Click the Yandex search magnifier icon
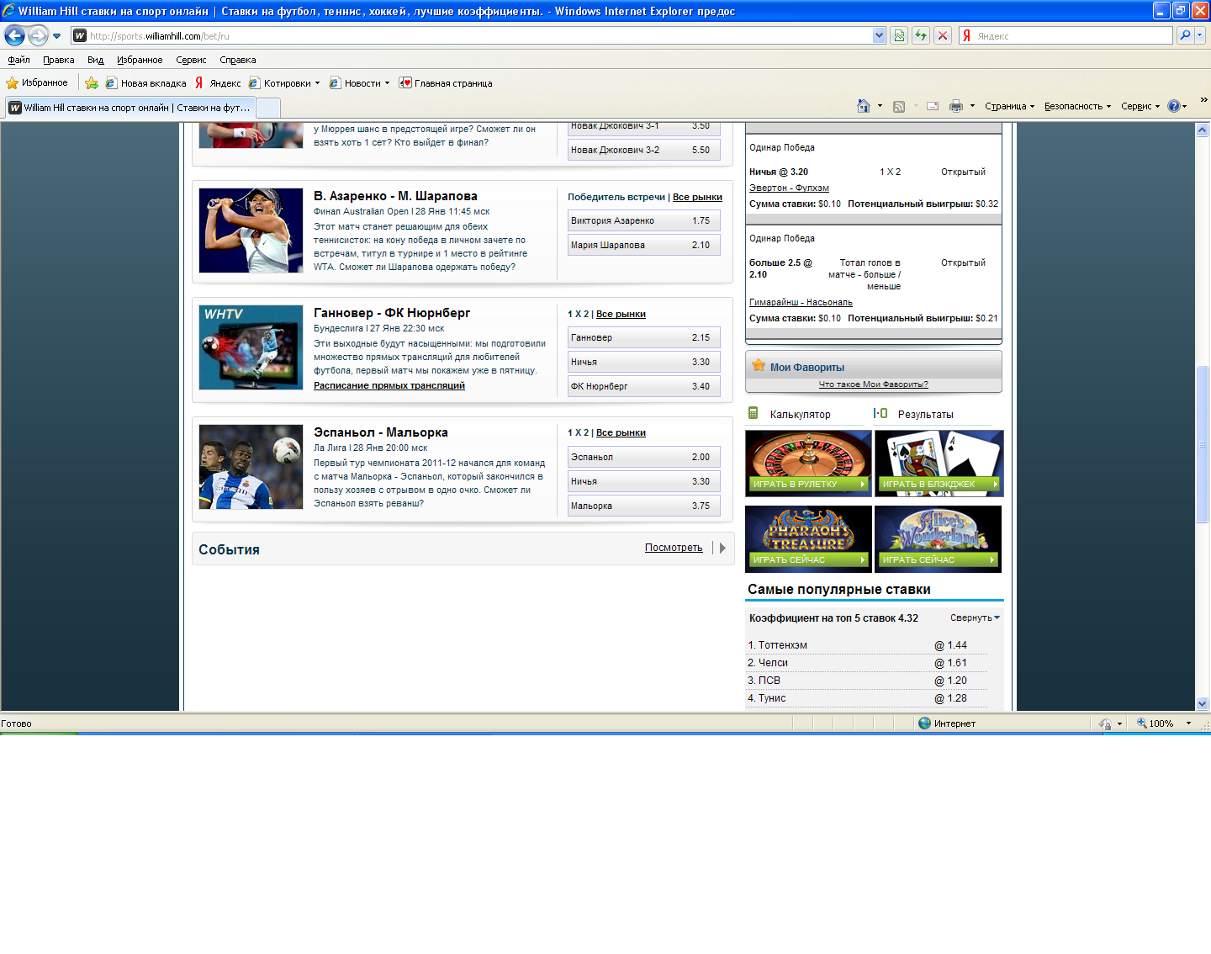The width and height of the screenshot is (1211, 954). click(x=1185, y=35)
